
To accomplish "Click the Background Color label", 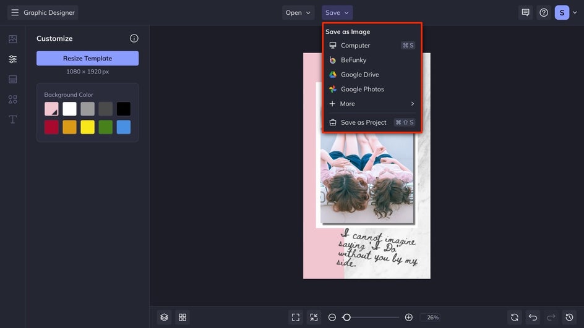I will pyautogui.click(x=69, y=95).
